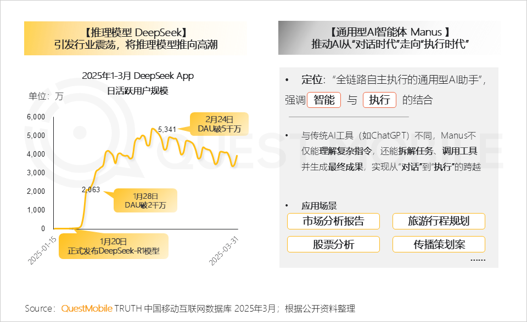This screenshot has width=527, height=322.
Task: Click the bold phrase '理解复杂指令'
Action: (345, 151)
